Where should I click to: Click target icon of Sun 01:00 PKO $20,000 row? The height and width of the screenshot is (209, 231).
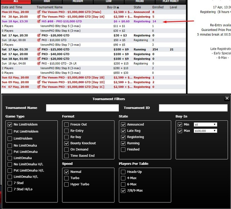pos(39,59)
